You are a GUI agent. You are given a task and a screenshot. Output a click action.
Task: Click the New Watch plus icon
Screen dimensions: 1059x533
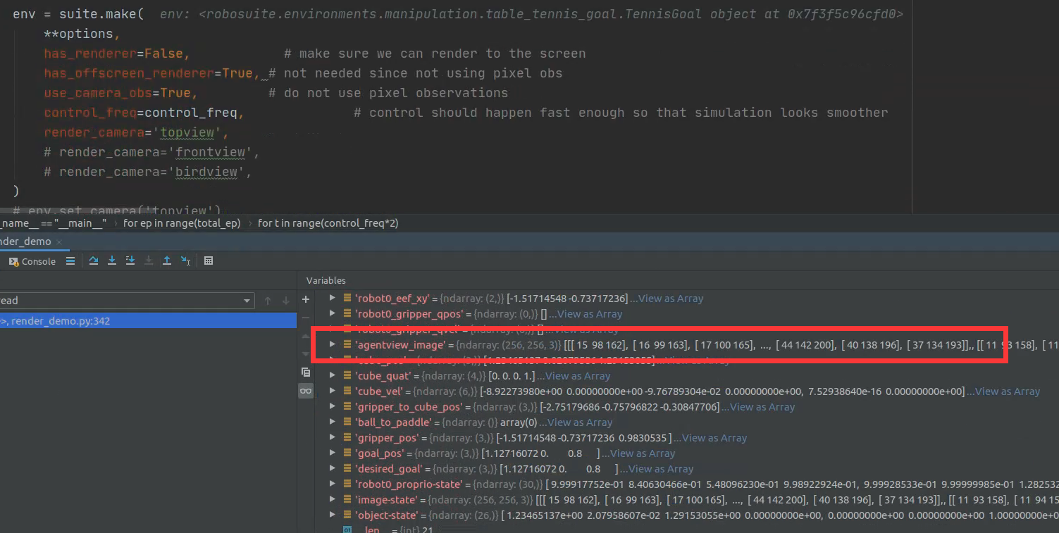[306, 300]
